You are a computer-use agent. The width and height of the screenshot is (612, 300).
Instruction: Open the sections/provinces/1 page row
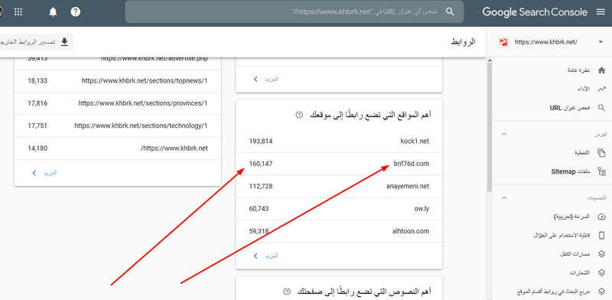click(x=118, y=103)
